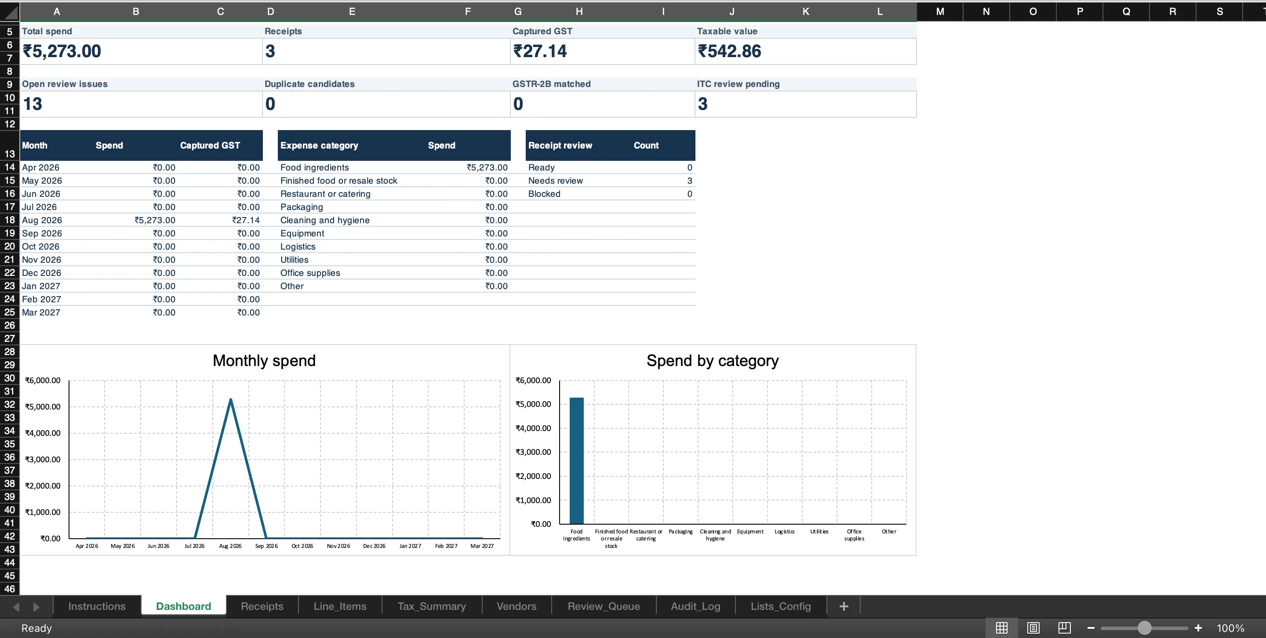Viewport: 1266px width, 638px height.
Task: Click the Open review issues value 13
Action: pyautogui.click(x=33, y=104)
